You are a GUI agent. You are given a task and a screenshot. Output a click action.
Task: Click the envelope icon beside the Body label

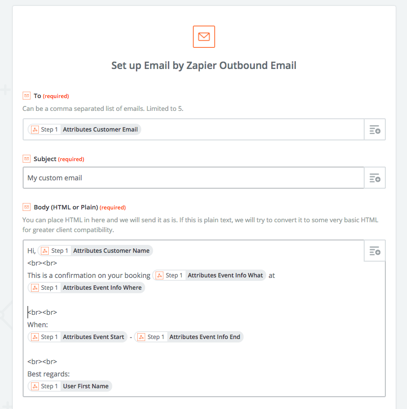[26, 207]
